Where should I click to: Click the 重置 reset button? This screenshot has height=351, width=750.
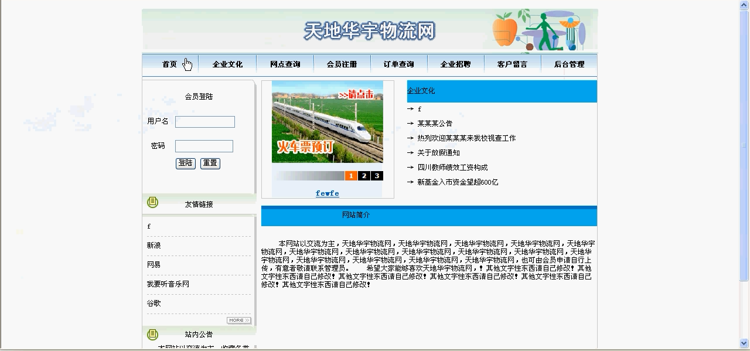pyautogui.click(x=210, y=163)
